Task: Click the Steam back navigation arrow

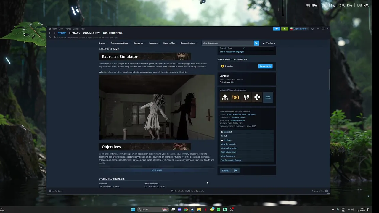Action: [50, 33]
